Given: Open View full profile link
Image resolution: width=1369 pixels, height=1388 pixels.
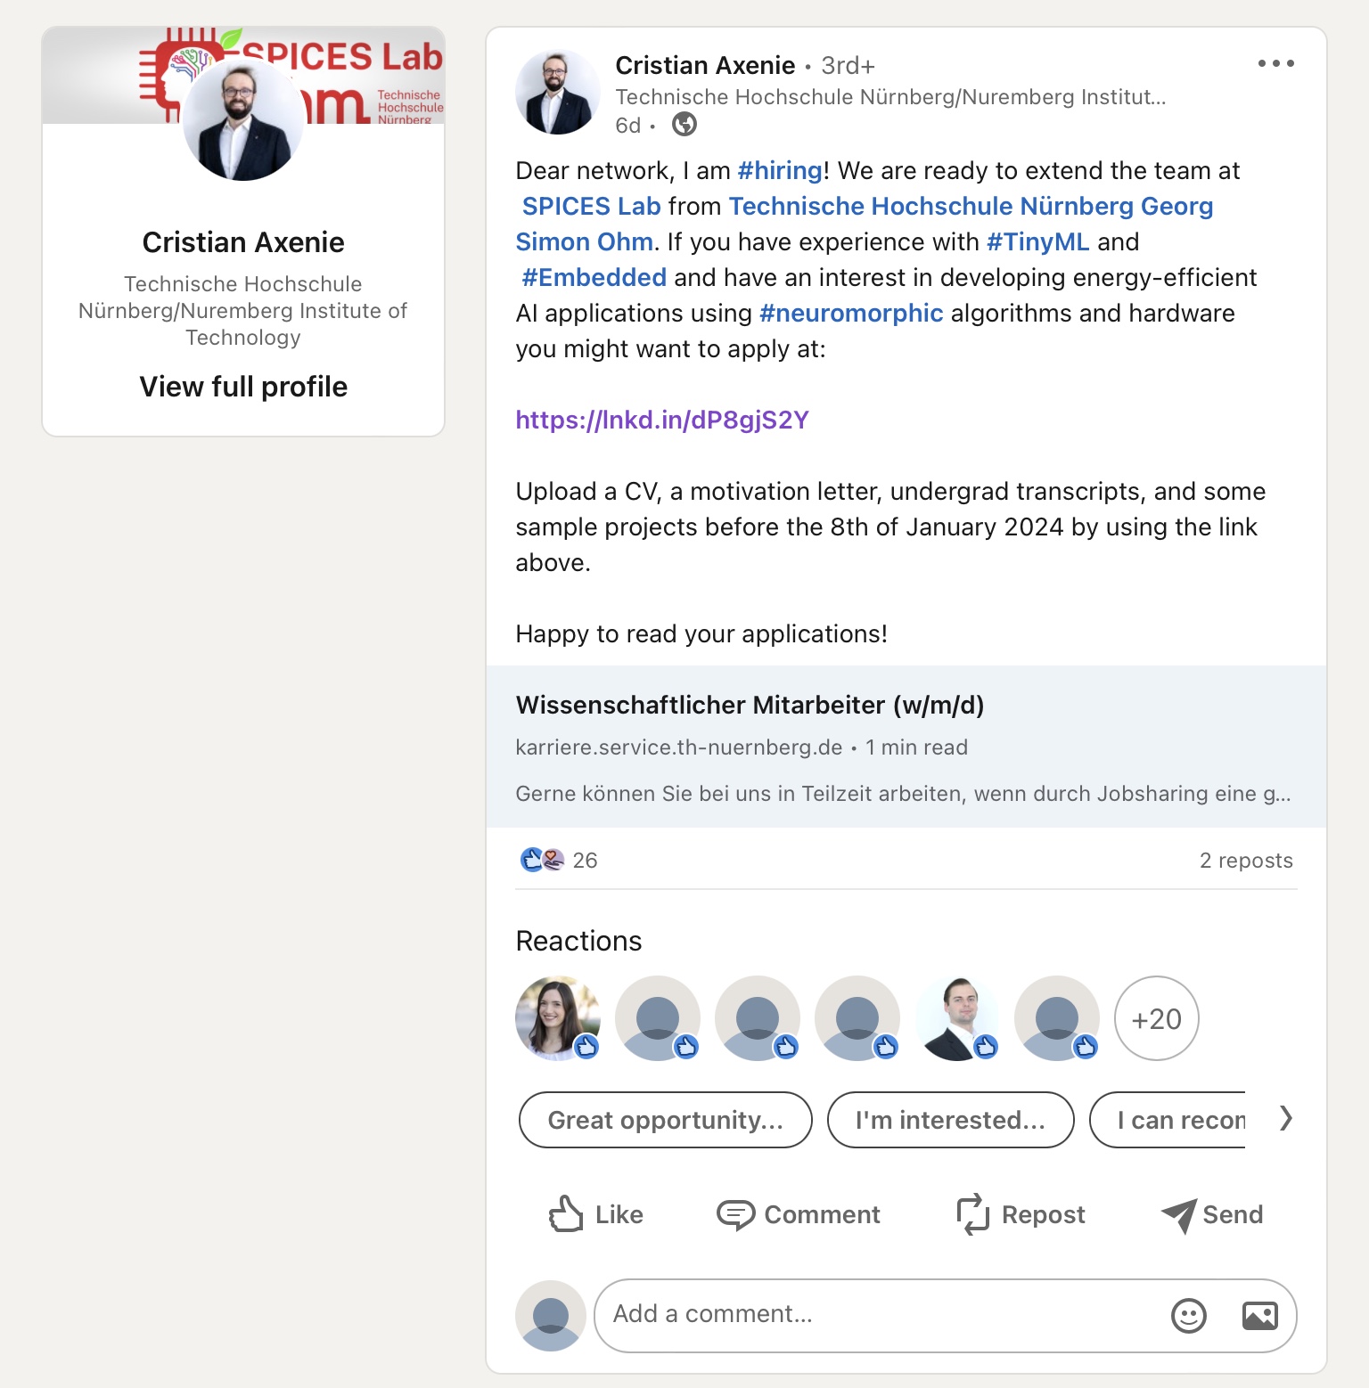Looking at the screenshot, I should (243, 387).
